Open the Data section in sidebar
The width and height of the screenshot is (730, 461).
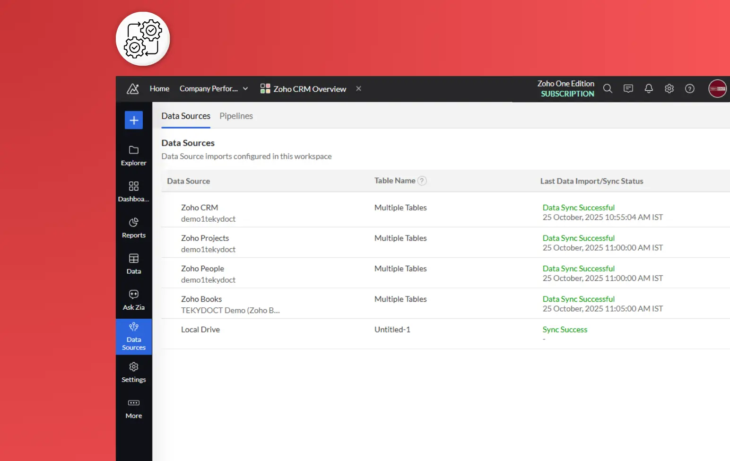pos(134,264)
